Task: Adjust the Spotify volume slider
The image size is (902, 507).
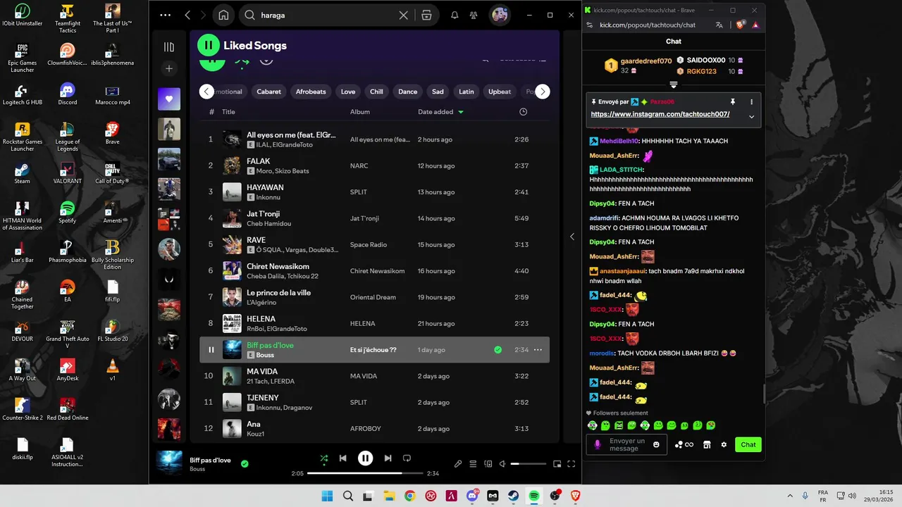Action: click(529, 464)
